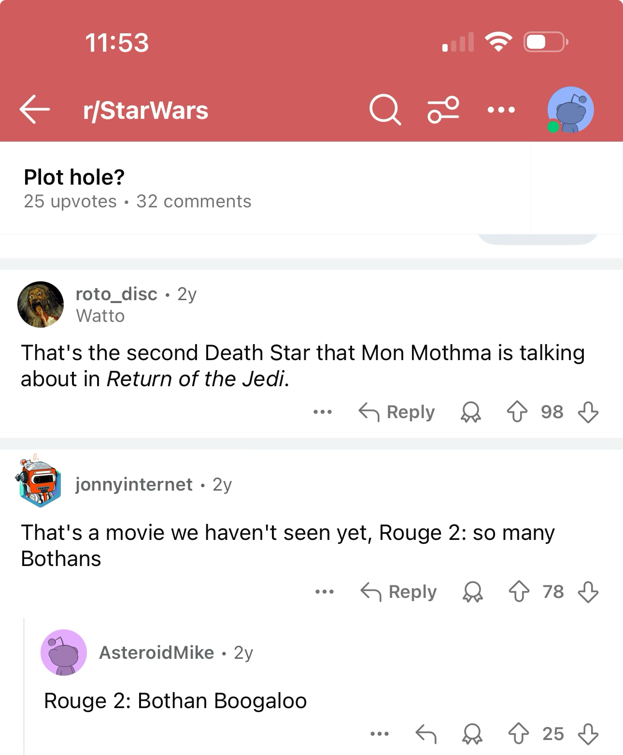
Task: Open the post overflow menu in header
Action: pos(501,110)
